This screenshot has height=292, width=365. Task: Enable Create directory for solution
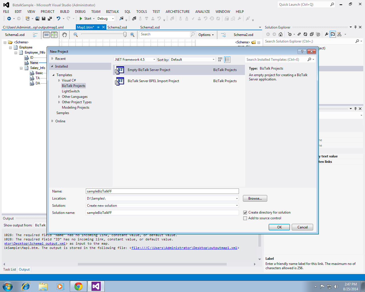point(245,212)
